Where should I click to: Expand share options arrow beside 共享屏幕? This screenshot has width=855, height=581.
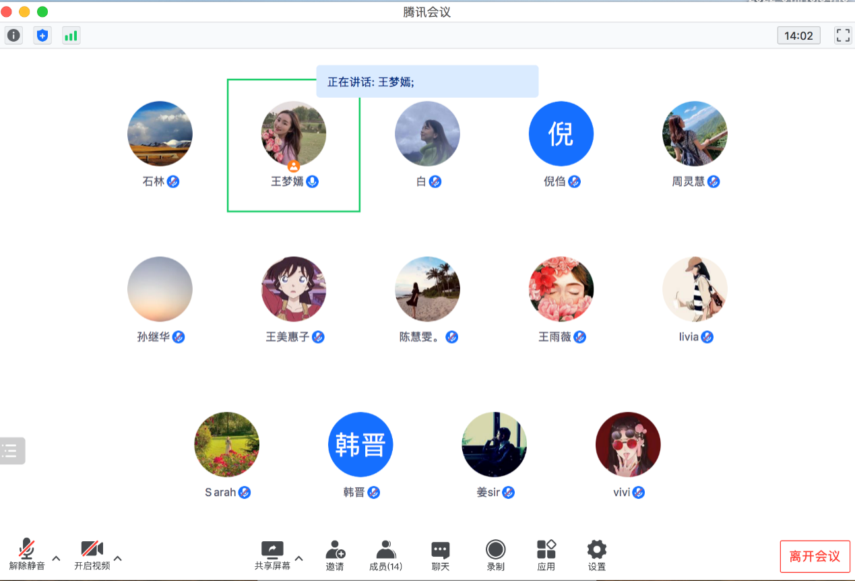(x=299, y=558)
